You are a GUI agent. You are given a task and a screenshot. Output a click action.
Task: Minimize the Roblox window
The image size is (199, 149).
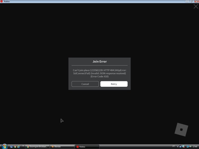tap(187, 1)
